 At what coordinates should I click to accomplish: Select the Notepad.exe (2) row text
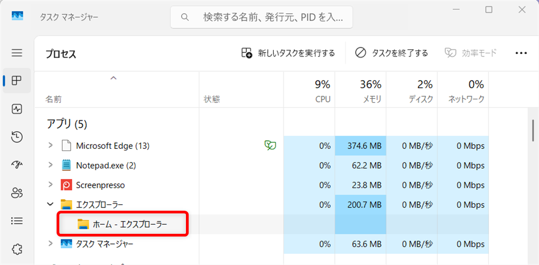point(106,166)
